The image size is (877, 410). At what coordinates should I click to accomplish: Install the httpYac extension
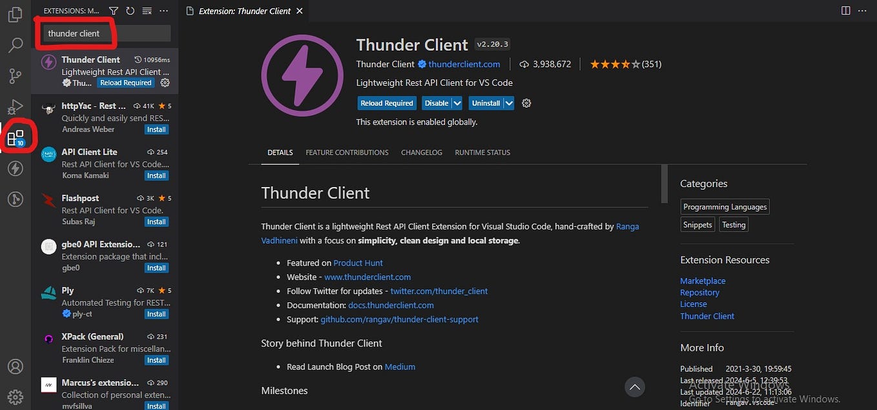click(156, 129)
